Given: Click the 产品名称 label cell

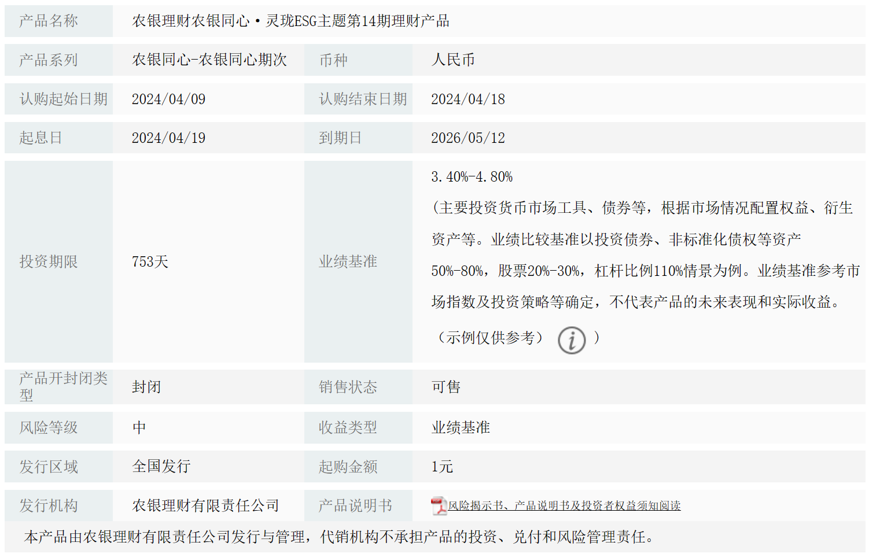Looking at the screenshot, I should (58, 21).
